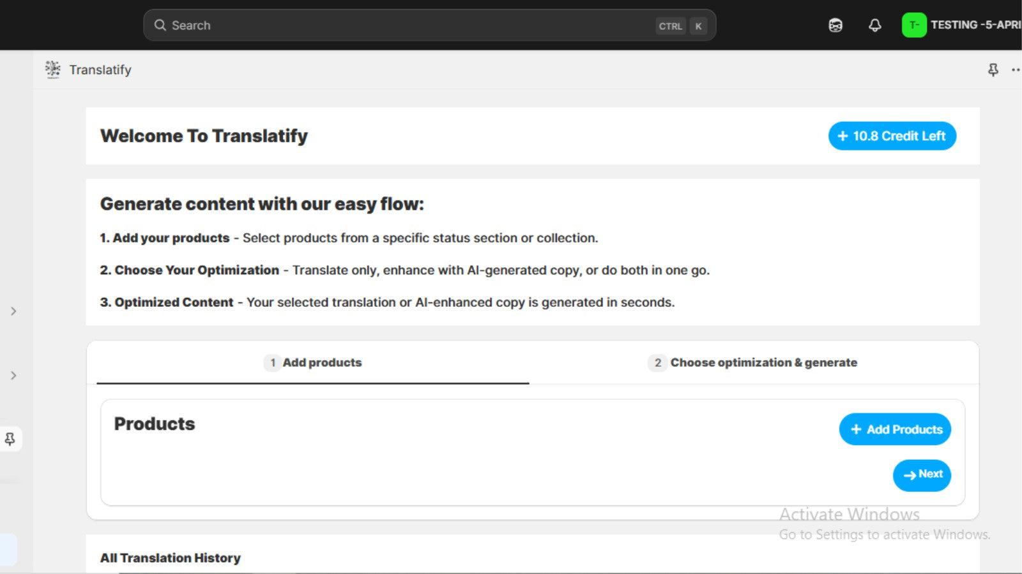
Task: Open the TESTING -5-APRIL account menu
Action: [x=970, y=25]
